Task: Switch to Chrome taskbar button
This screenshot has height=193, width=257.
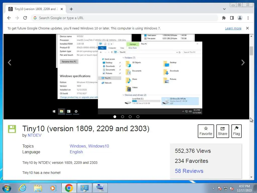Action: click(x=69, y=188)
